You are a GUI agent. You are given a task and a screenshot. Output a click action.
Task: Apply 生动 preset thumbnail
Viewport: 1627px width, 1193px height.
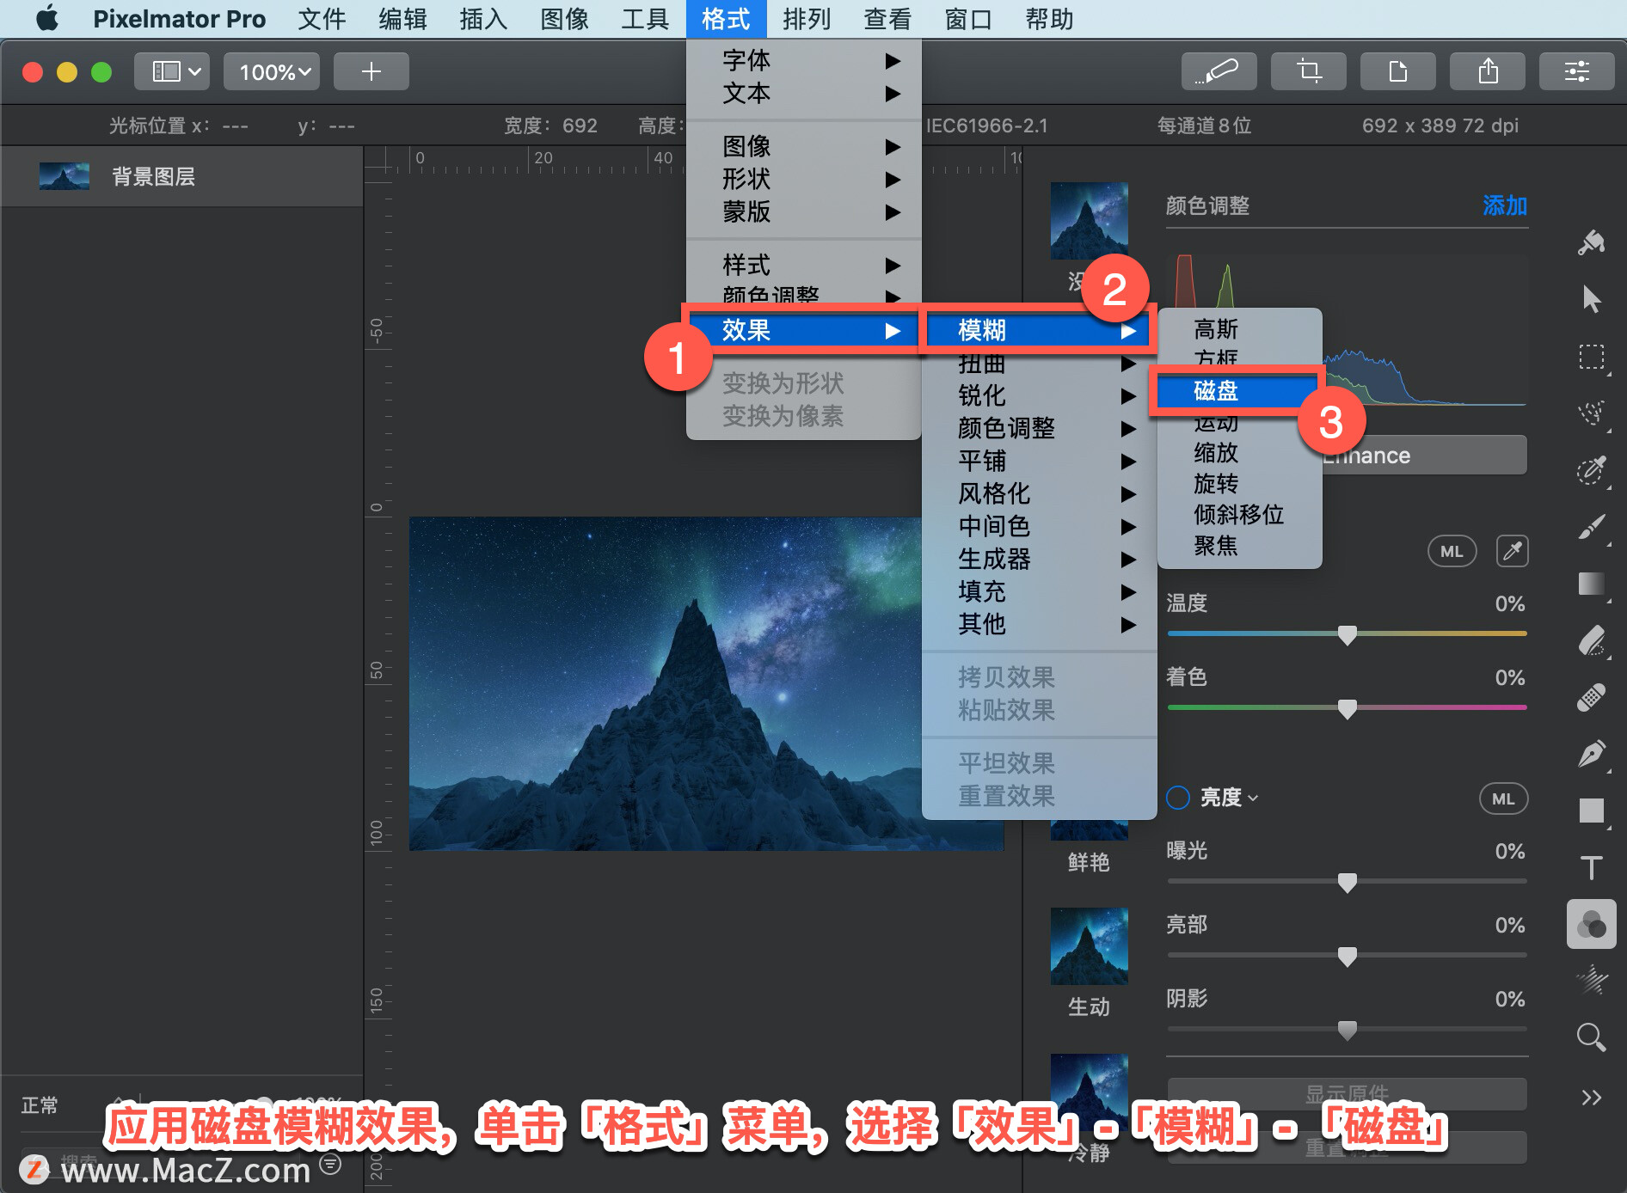(x=1089, y=945)
